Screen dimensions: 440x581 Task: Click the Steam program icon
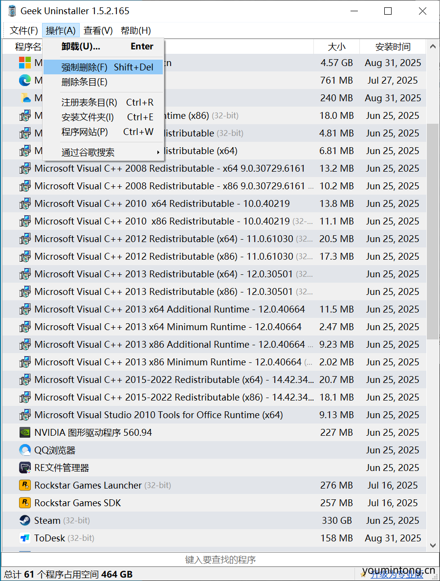click(x=25, y=520)
